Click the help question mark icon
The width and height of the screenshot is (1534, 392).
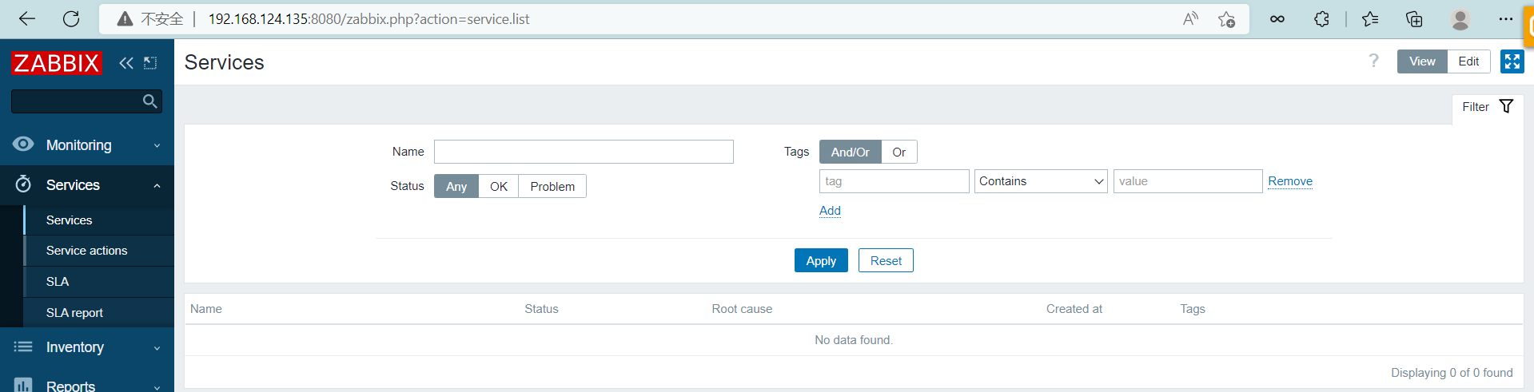[1373, 61]
